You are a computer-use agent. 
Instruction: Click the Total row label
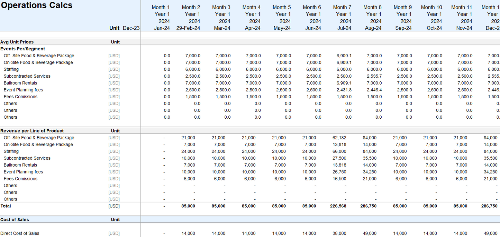(x=6, y=206)
